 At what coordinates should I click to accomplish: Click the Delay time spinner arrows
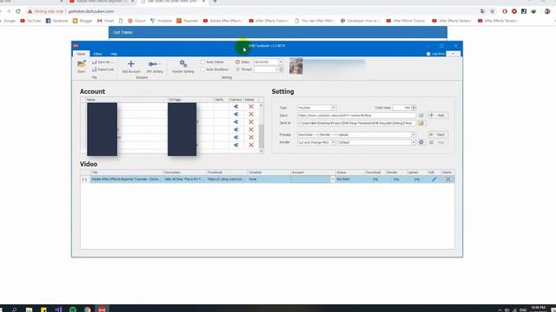[281, 62]
